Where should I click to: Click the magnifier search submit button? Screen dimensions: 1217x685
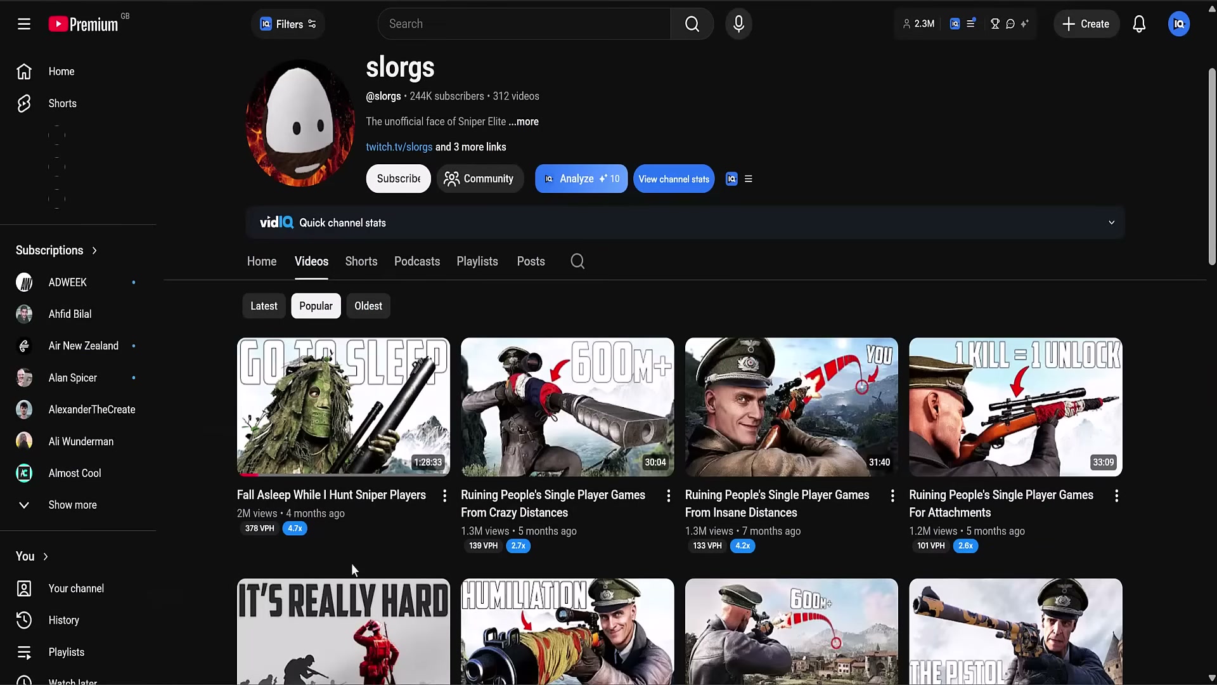(x=692, y=24)
